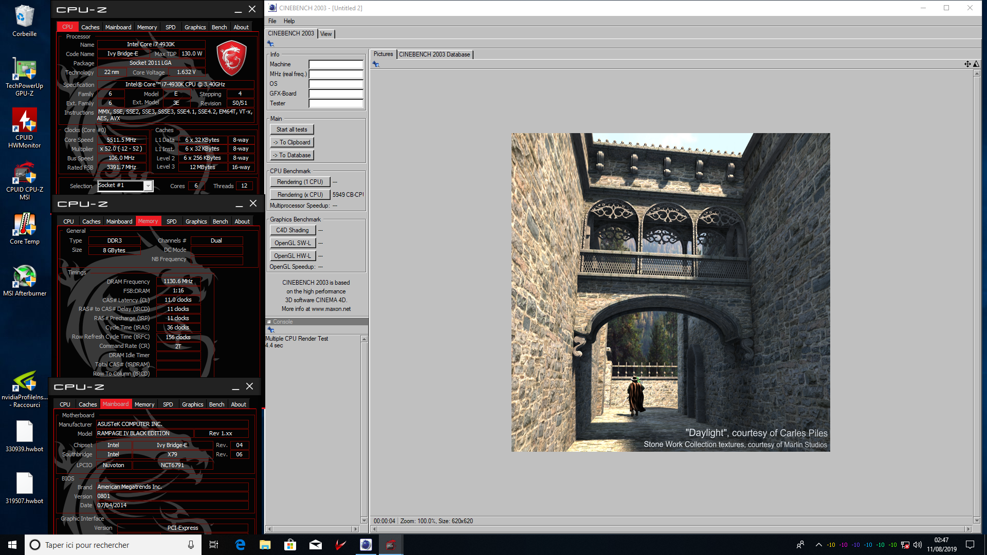The width and height of the screenshot is (987, 555).
Task: Click the GFX-Board input field
Action: [336, 94]
